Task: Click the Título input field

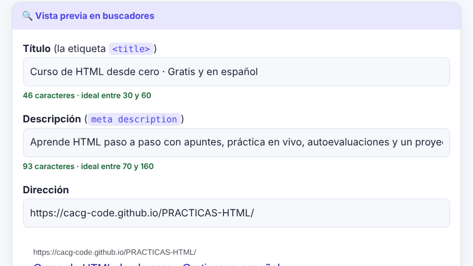Action: click(236, 72)
